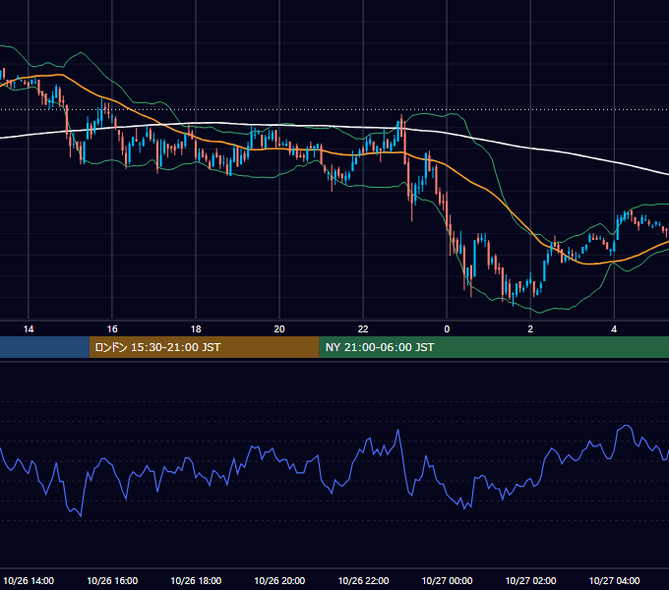Click the 10/27 00:00 time label
The height and width of the screenshot is (590, 669).
pos(447,580)
